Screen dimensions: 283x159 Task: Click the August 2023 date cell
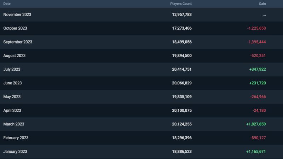(15, 56)
